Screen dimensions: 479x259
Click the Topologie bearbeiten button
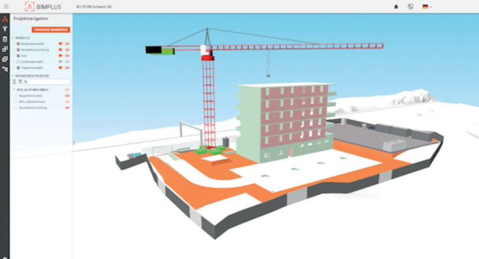tap(51, 29)
